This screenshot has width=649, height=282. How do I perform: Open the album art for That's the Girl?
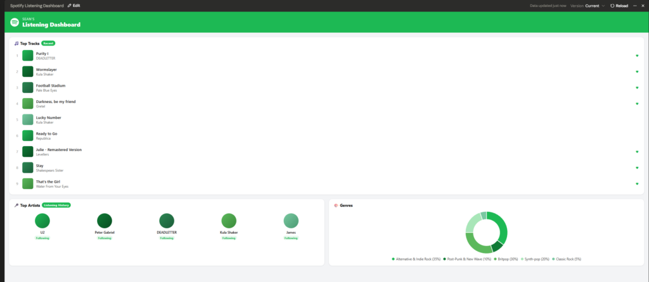[28, 184]
